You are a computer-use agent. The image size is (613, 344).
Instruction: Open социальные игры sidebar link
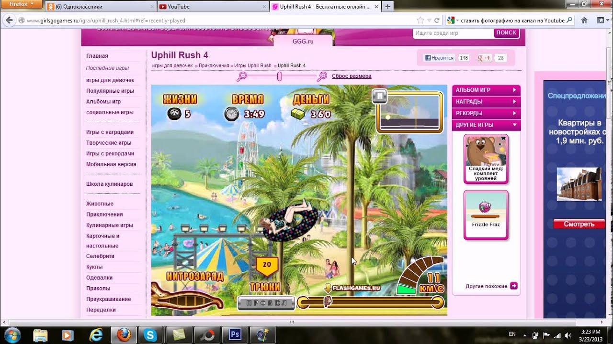click(x=110, y=112)
